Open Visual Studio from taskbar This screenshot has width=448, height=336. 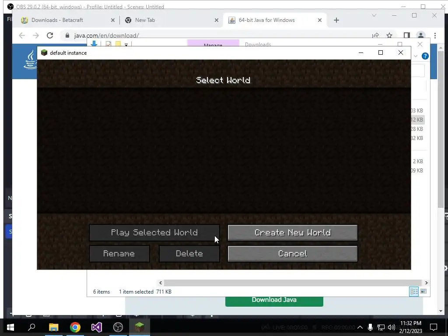(97, 327)
